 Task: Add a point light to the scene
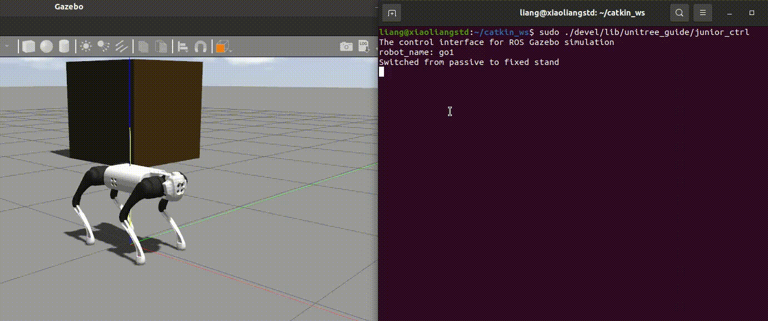tap(86, 46)
